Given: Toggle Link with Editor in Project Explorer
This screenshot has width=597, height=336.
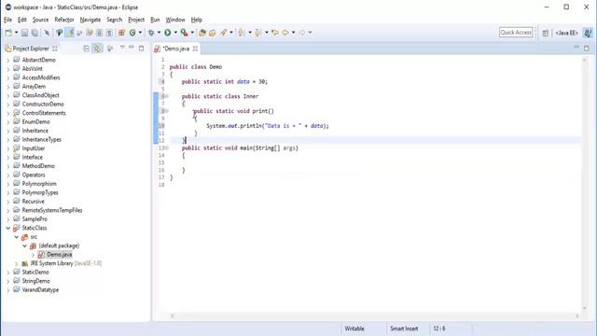Looking at the screenshot, I should click(x=97, y=49).
